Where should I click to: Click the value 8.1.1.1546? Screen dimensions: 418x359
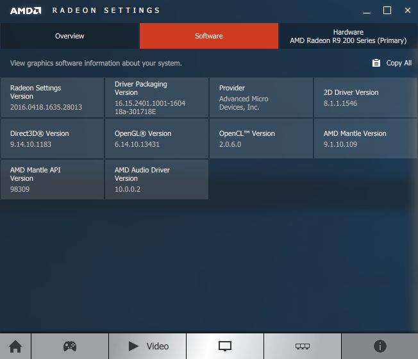click(340, 103)
